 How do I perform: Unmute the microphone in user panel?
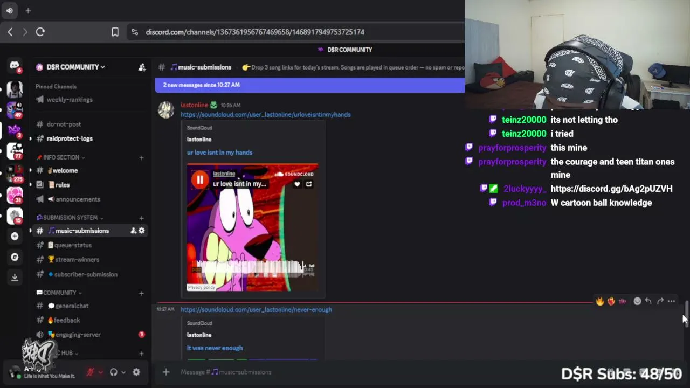click(90, 372)
